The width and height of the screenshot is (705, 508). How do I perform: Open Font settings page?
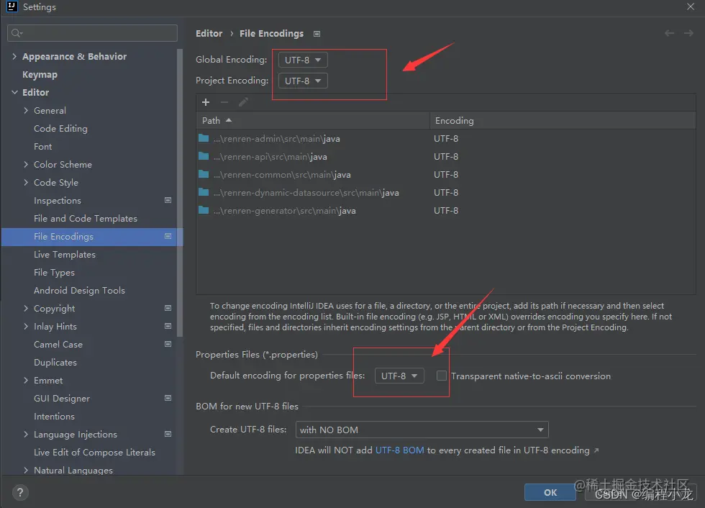[42, 147]
